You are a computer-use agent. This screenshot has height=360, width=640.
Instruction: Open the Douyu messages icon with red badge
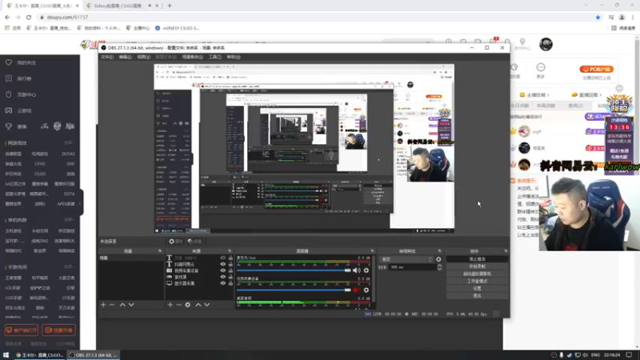[493, 42]
